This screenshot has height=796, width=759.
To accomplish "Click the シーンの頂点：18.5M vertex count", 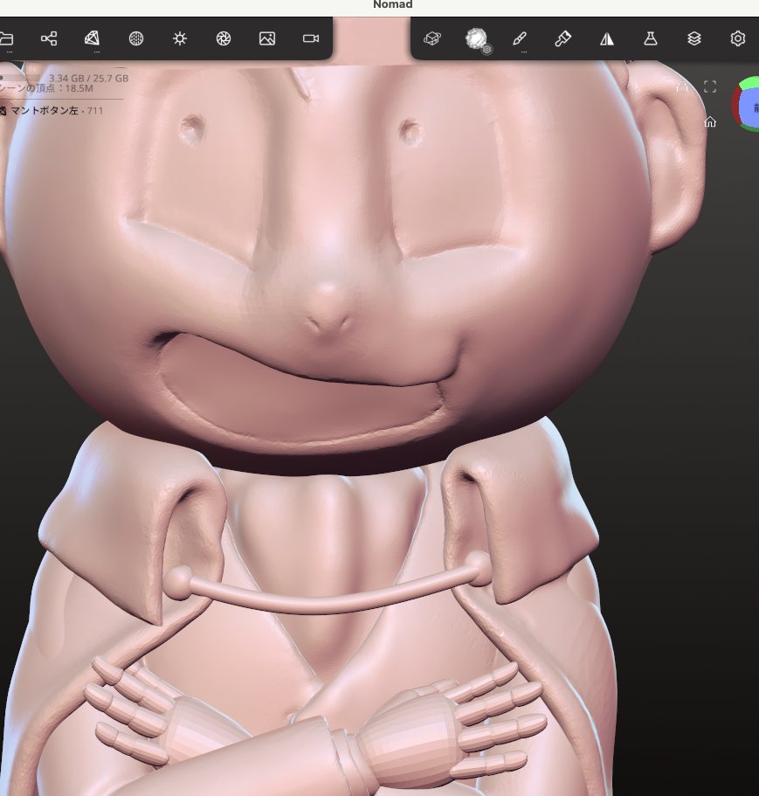I will (46, 88).
